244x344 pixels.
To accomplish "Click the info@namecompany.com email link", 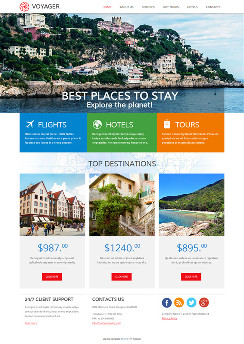I will click(x=107, y=323).
